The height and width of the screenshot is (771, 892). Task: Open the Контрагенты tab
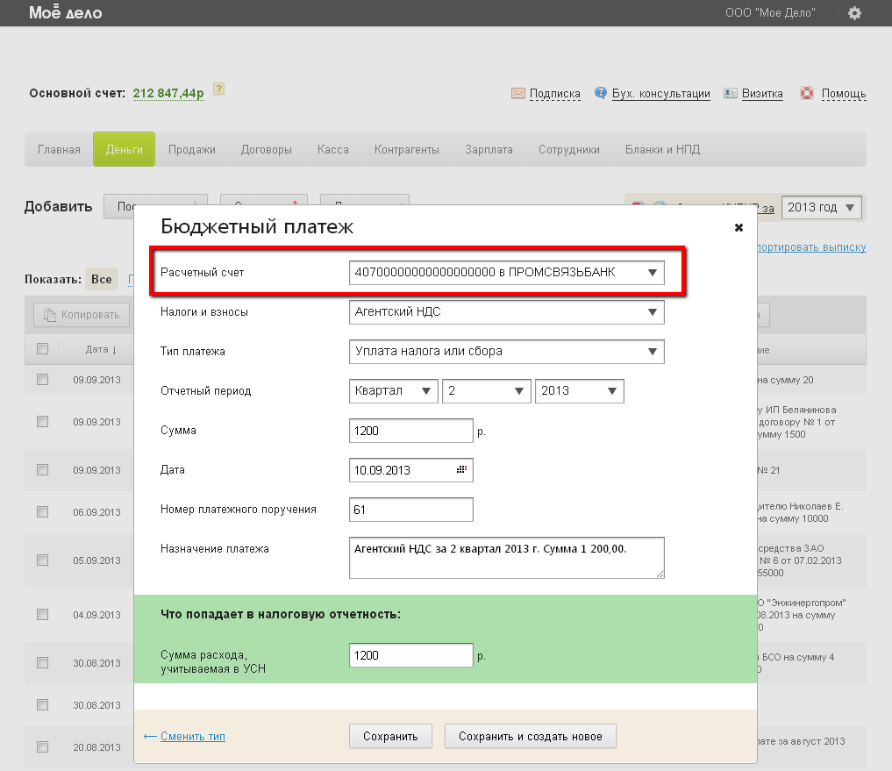(407, 150)
